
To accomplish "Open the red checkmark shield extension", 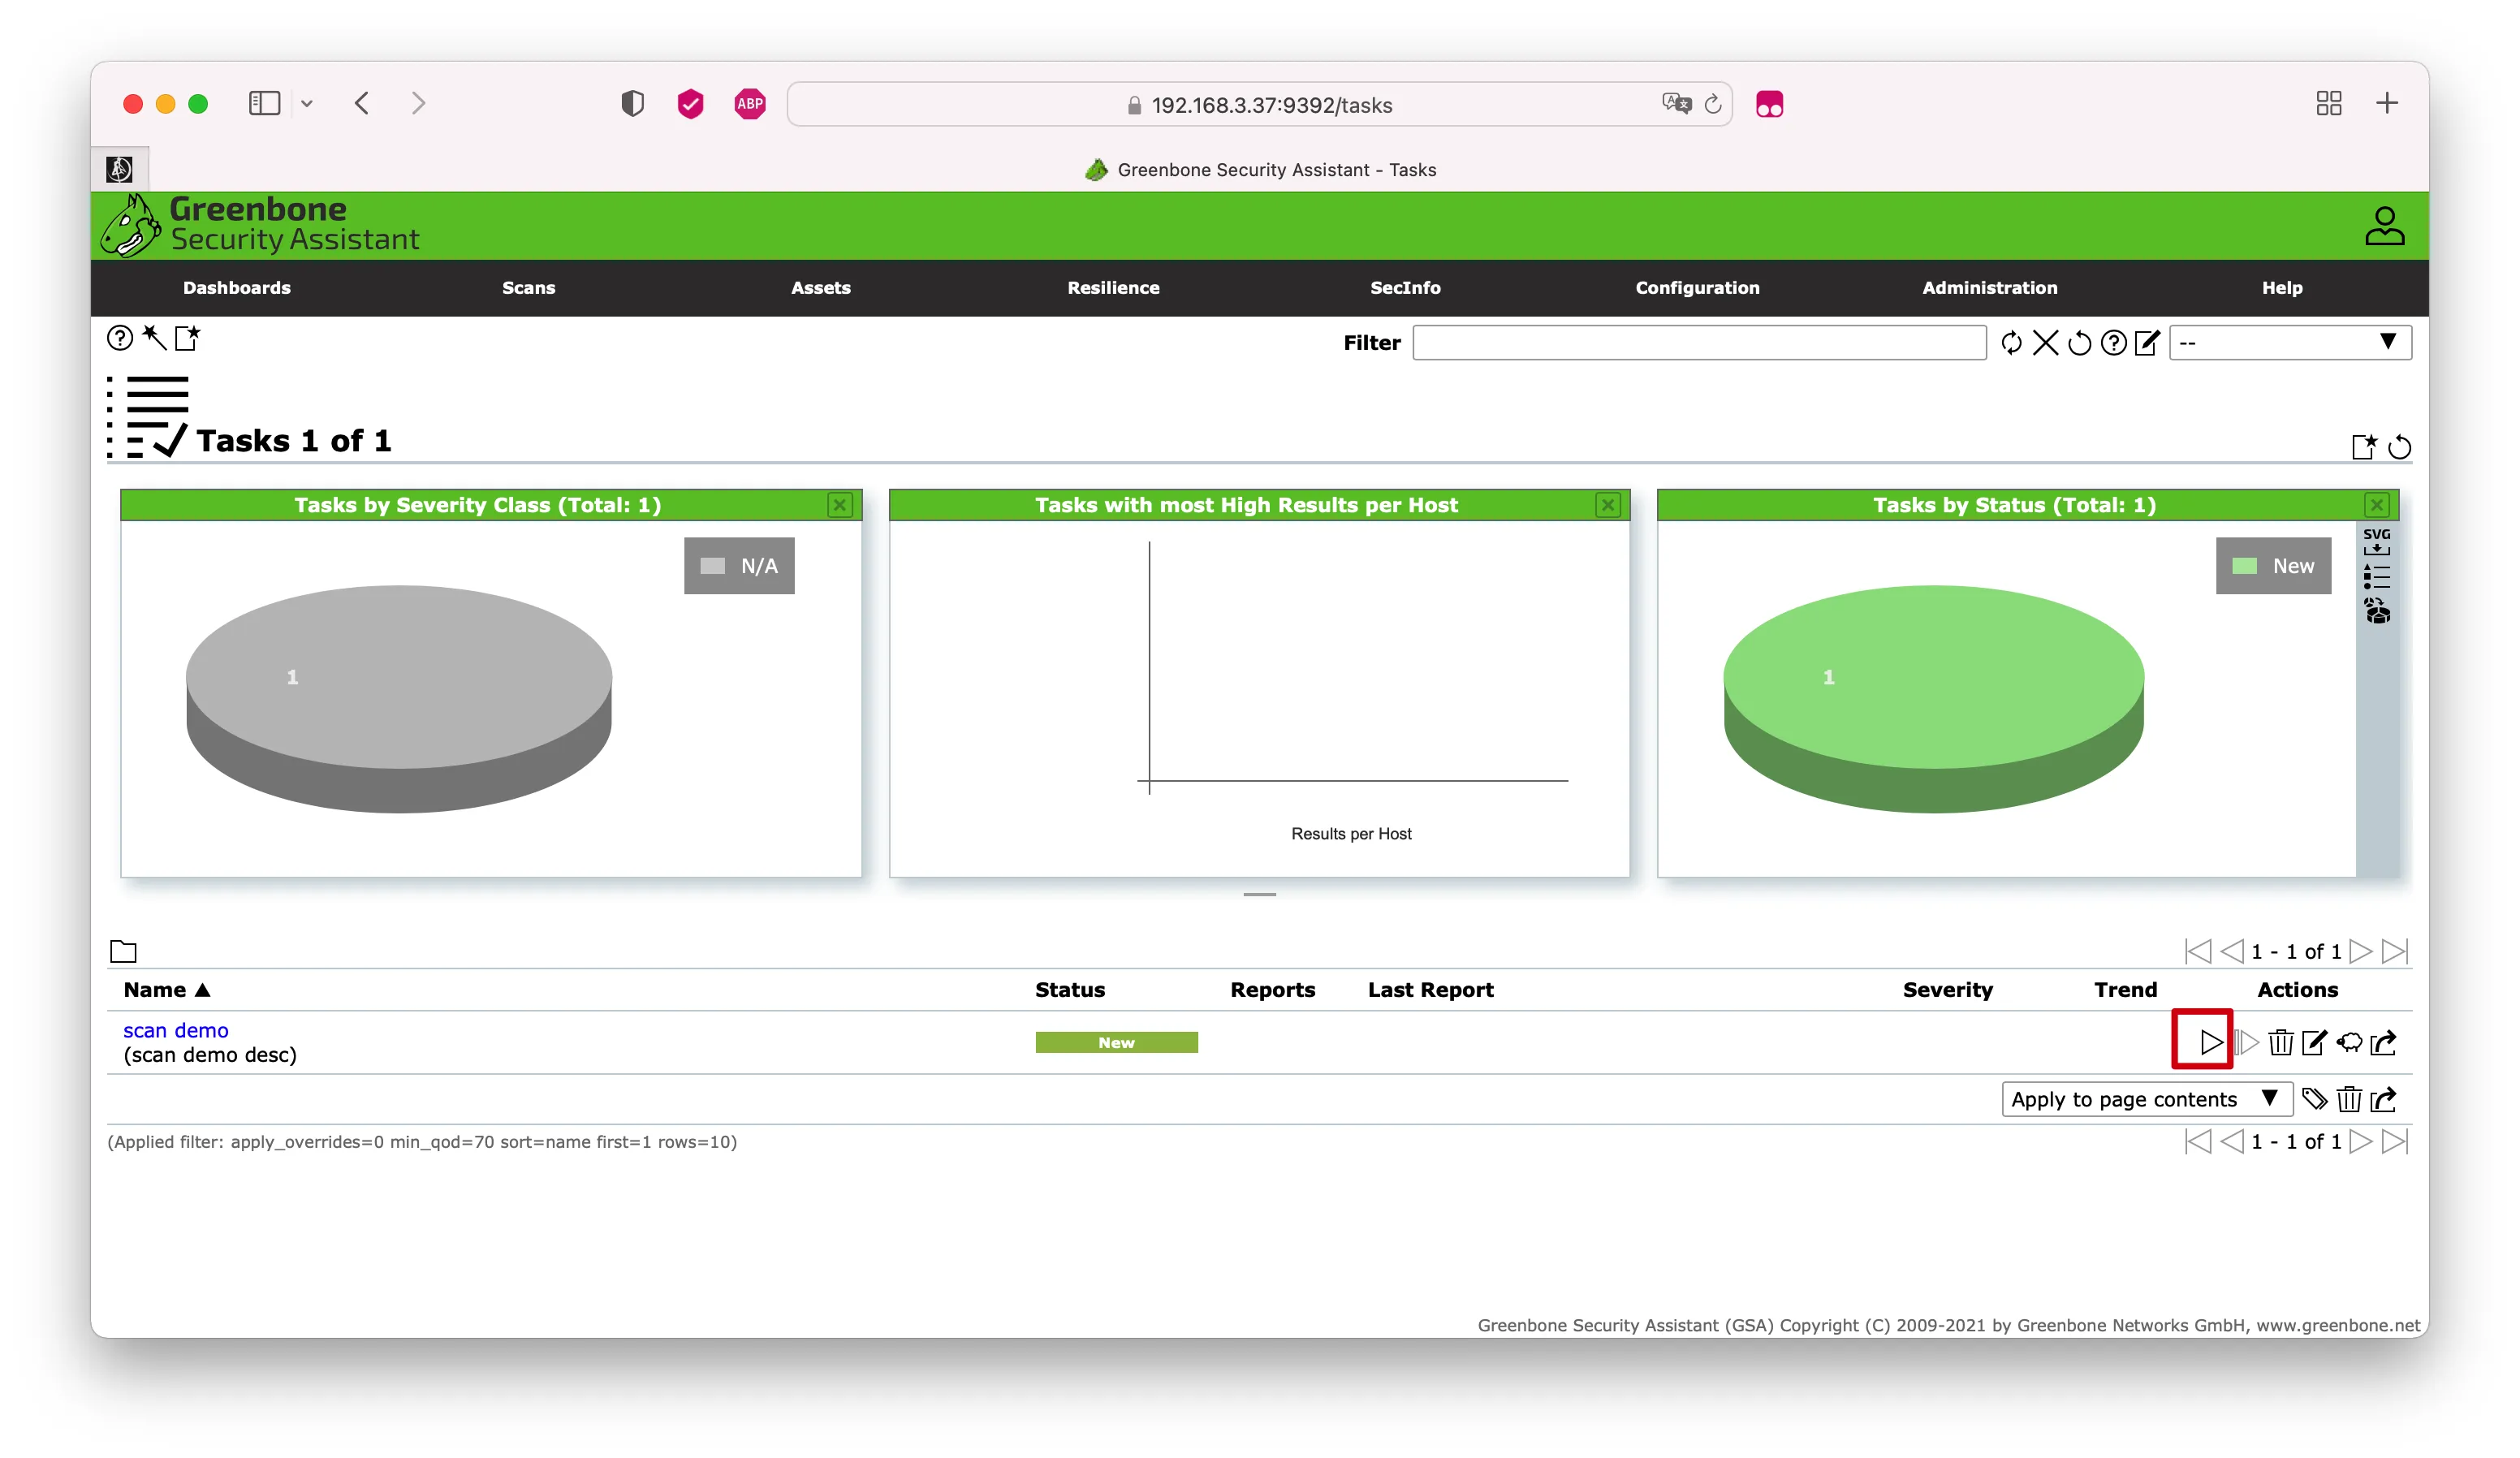I will (x=690, y=104).
